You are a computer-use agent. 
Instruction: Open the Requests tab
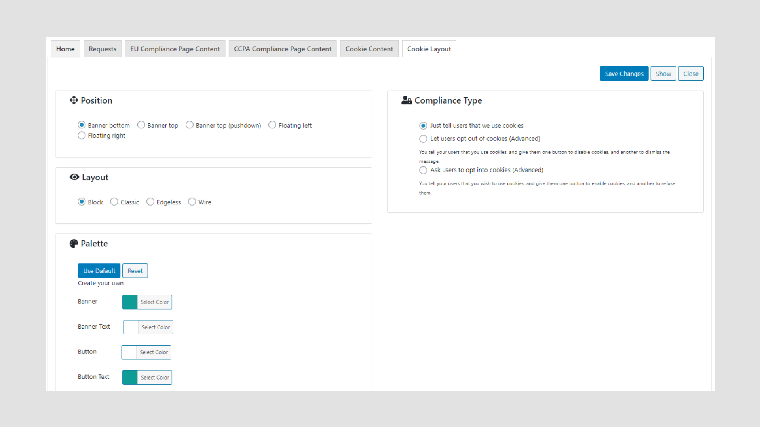[x=103, y=49]
